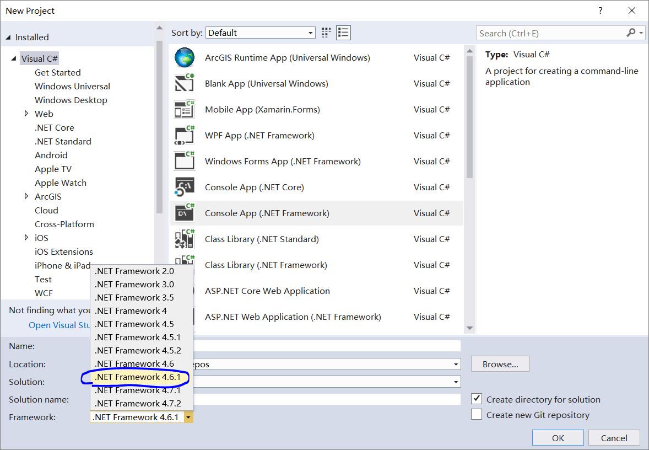Click the OK button
649x450 pixels.
click(558, 438)
